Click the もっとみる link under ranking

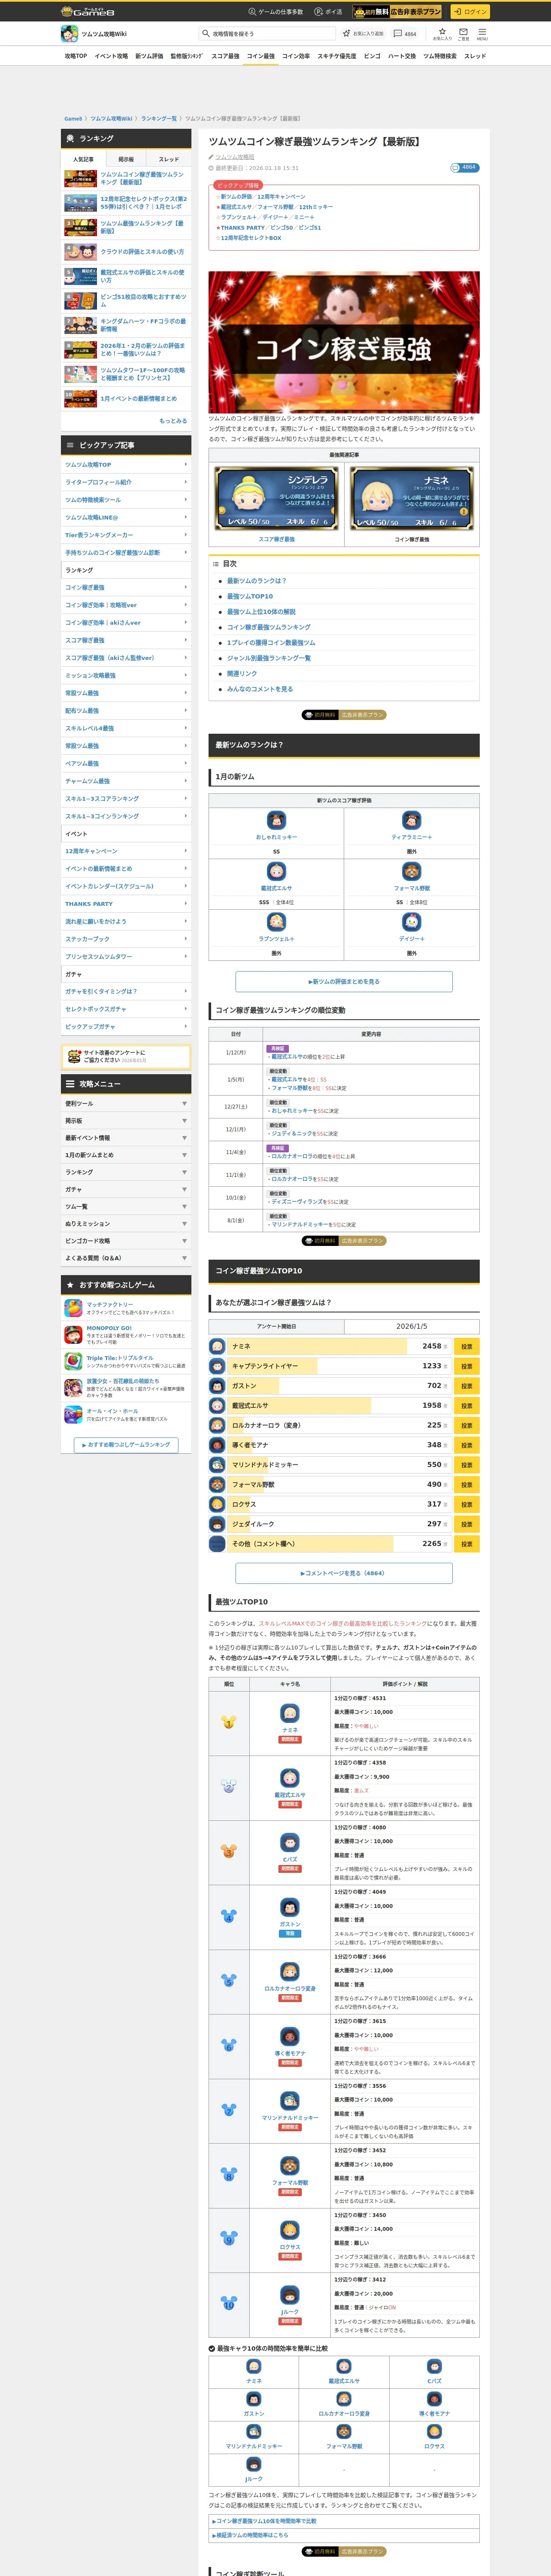tap(173, 421)
